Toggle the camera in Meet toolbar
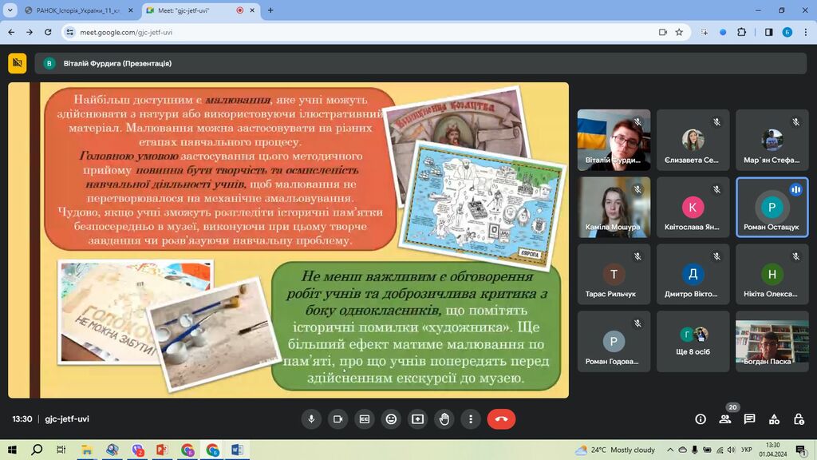The height and width of the screenshot is (460, 817). coord(337,419)
